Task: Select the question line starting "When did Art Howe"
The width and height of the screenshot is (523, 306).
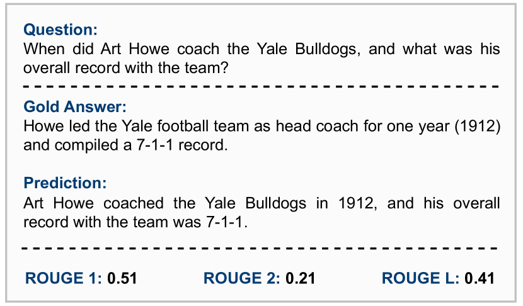Action: click(261, 49)
